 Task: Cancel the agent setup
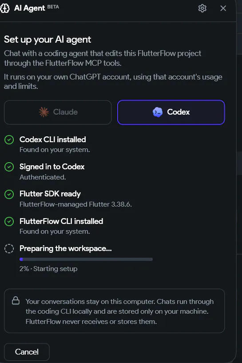click(27, 352)
